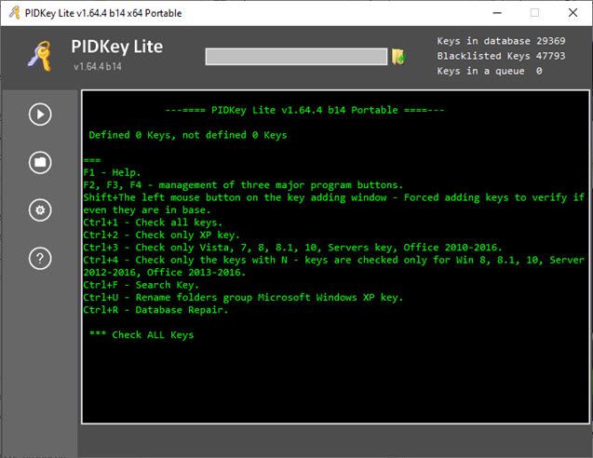
Task: Click the 'Ctrl+1 - Check all keys.' line
Action: tap(153, 222)
